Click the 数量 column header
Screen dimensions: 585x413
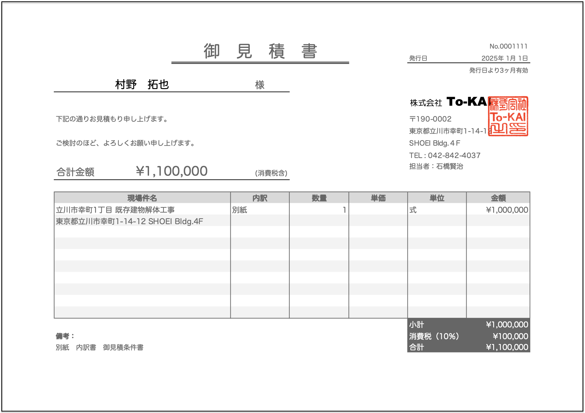point(319,198)
